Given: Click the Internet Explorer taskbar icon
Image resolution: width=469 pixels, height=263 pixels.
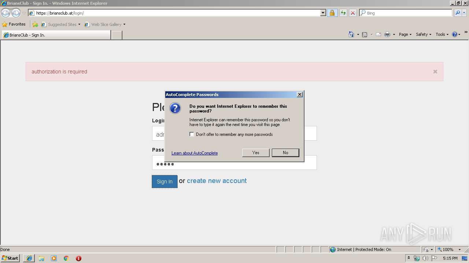Looking at the screenshot, I should (29, 258).
